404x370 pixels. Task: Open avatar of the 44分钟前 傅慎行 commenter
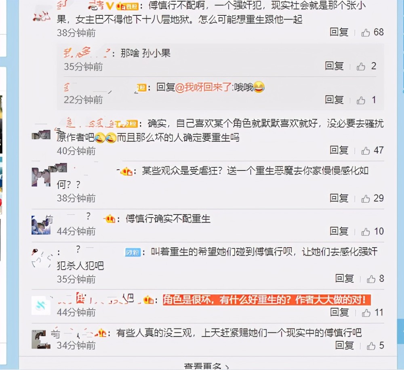click(x=41, y=225)
